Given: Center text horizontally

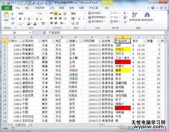Looking at the screenshot, I should [x=56, y=18].
